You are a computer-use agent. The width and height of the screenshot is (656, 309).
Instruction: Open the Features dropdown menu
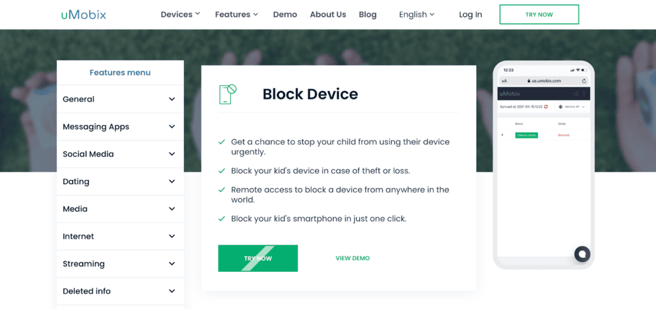[x=236, y=14]
